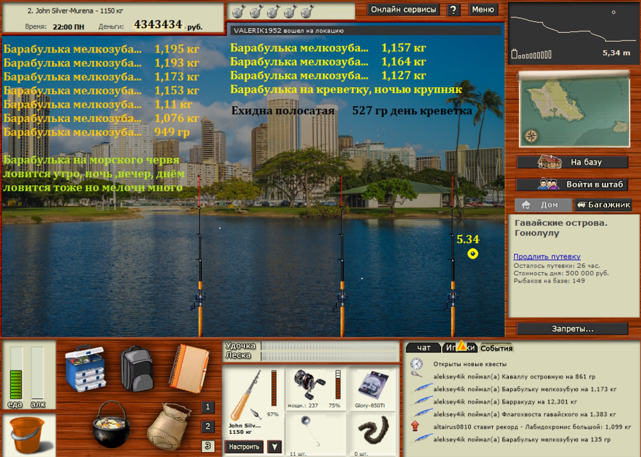Click the clock icon for new quests
The height and width of the screenshot is (457, 641).
416,364
